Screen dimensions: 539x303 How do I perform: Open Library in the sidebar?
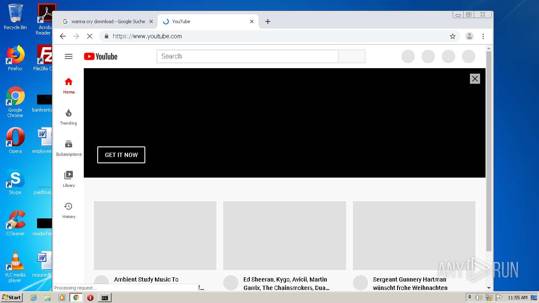(69, 179)
